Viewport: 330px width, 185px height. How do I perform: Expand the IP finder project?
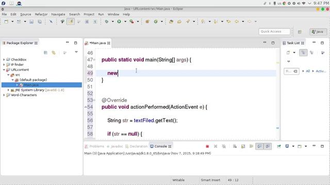pyautogui.click(x=4, y=65)
